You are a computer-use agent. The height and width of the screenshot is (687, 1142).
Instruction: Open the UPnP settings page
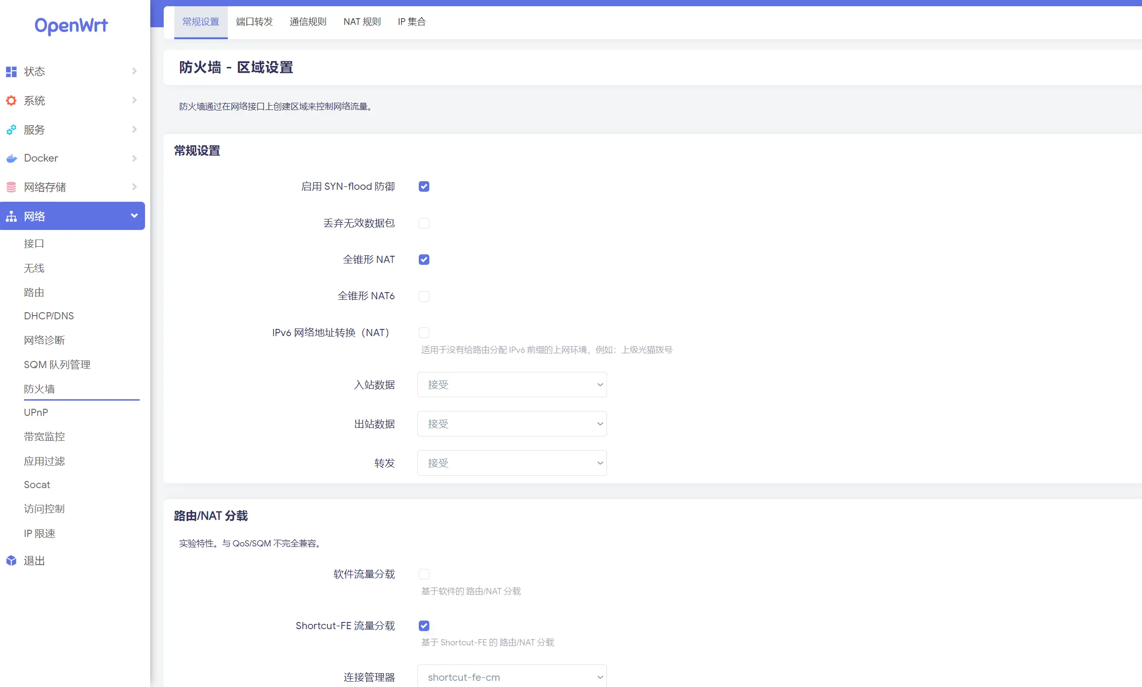point(36,413)
